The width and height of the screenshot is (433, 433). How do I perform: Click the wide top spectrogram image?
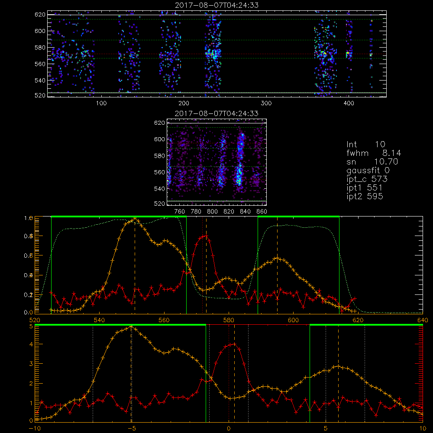coord(217,54)
